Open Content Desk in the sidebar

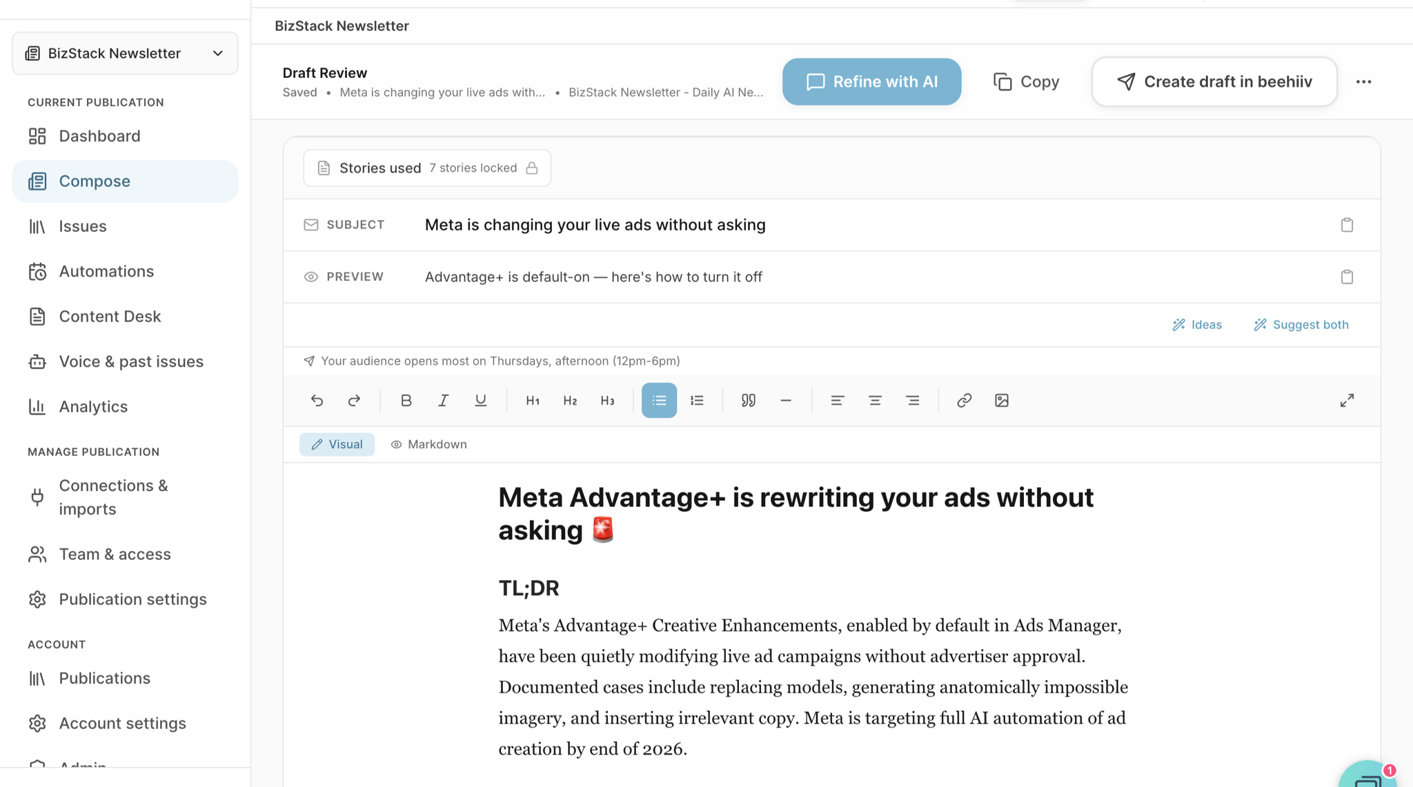coord(125,316)
